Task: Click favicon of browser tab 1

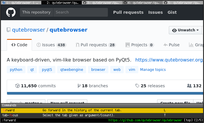Action: tap(4, 2)
